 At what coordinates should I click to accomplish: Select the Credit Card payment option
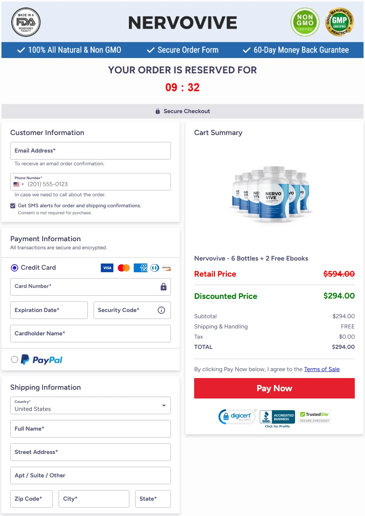[x=15, y=268]
